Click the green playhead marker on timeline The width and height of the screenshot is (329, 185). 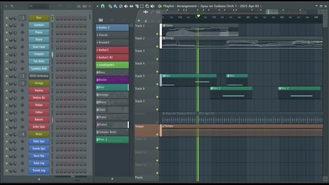(198, 16)
